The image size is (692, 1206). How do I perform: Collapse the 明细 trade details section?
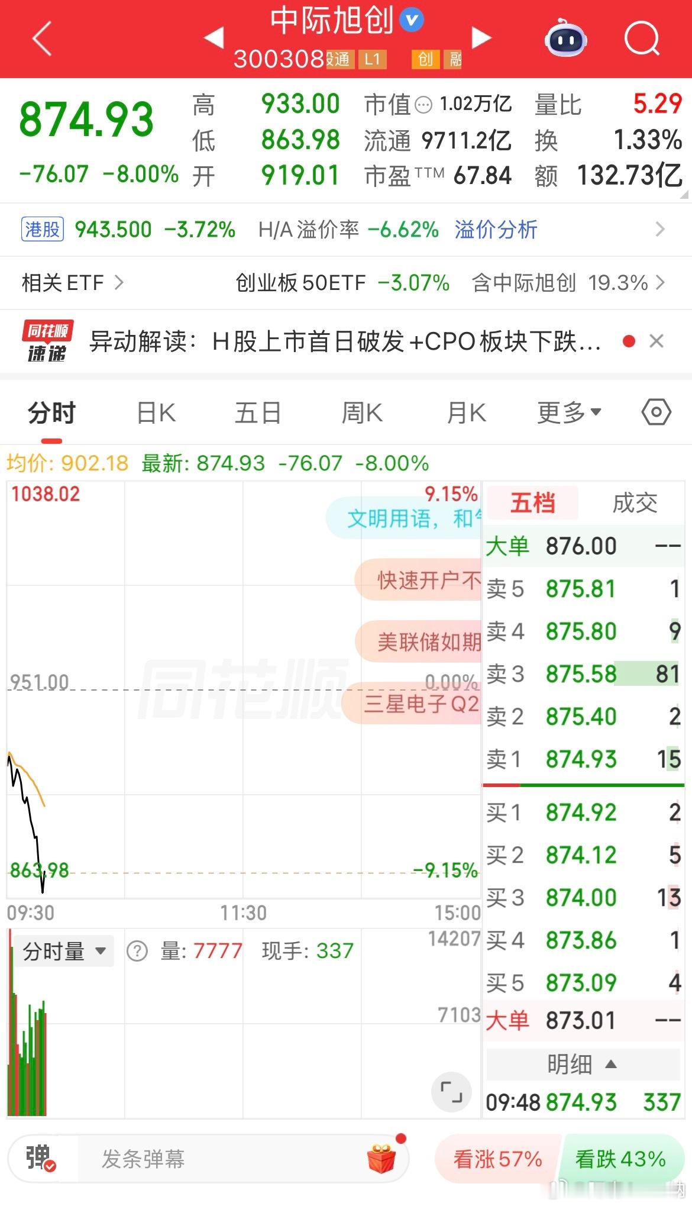[583, 1064]
